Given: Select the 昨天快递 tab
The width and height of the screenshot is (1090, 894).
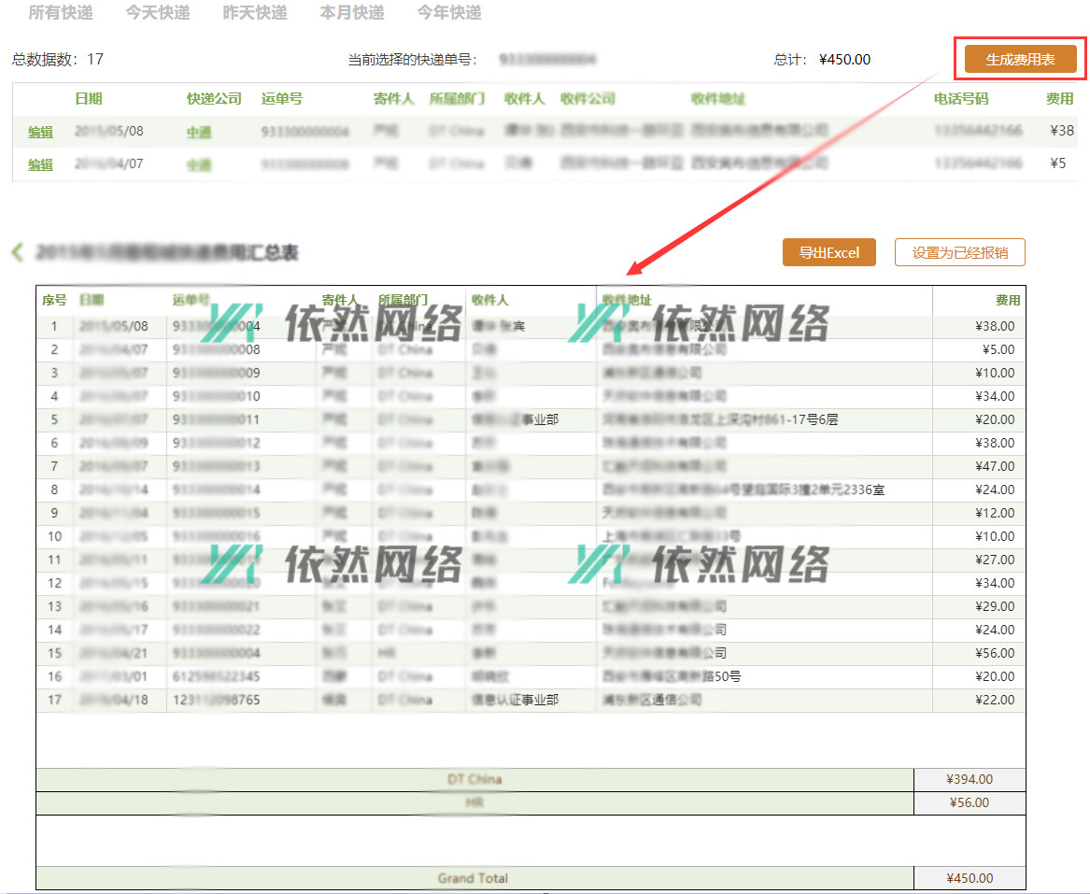Looking at the screenshot, I should click(x=255, y=13).
